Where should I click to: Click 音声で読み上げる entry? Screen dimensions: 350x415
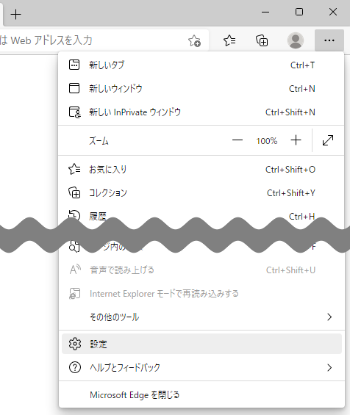pyautogui.click(x=201, y=270)
